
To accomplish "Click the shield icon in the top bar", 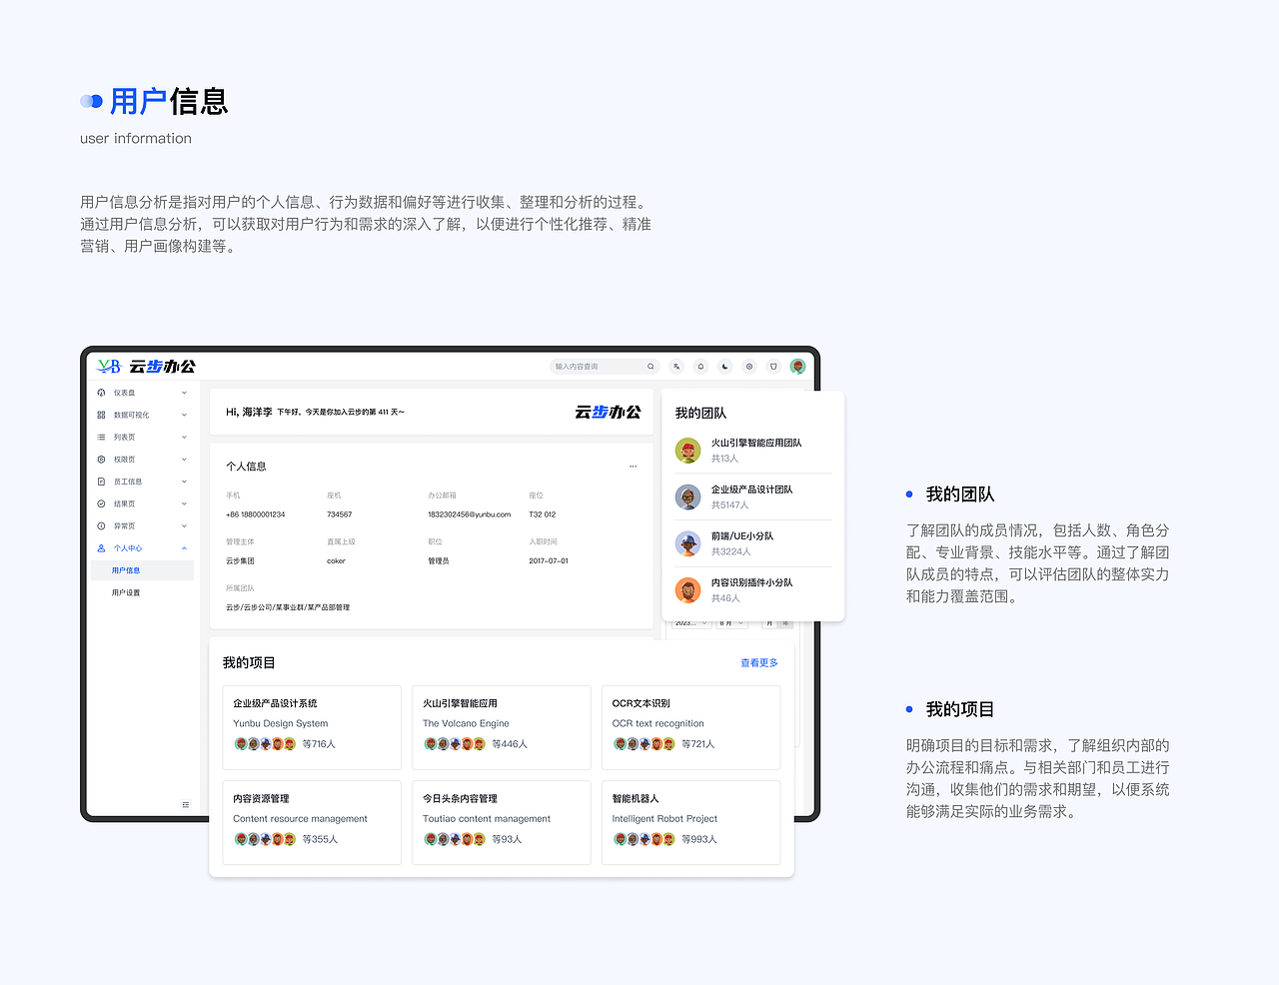I will point(773,367).
